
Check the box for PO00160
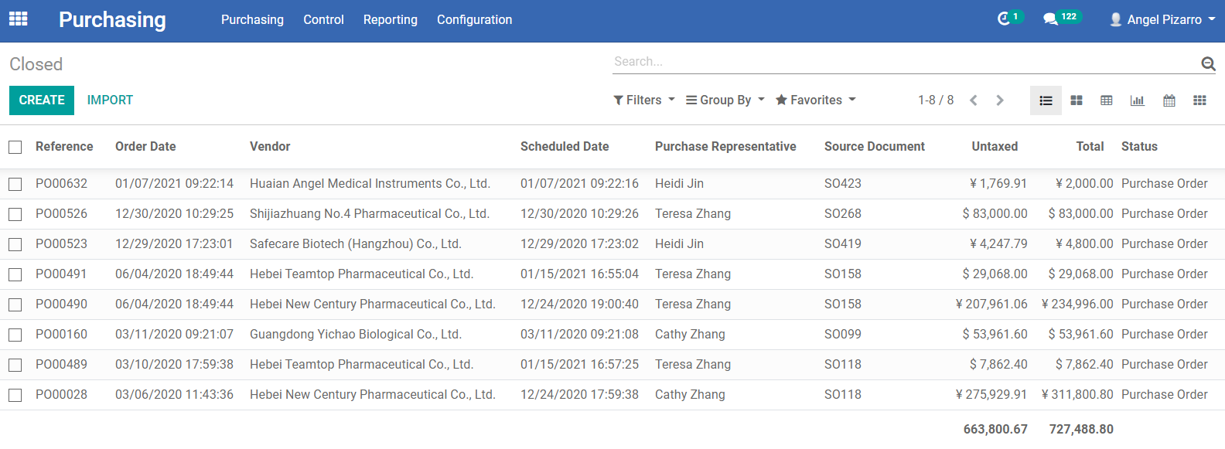[x=15, y=335]
